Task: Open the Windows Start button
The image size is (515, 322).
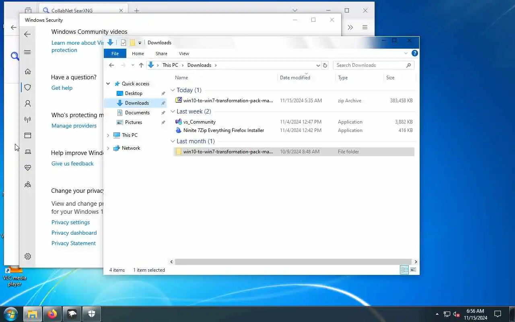Action: (x=11, y=314)
